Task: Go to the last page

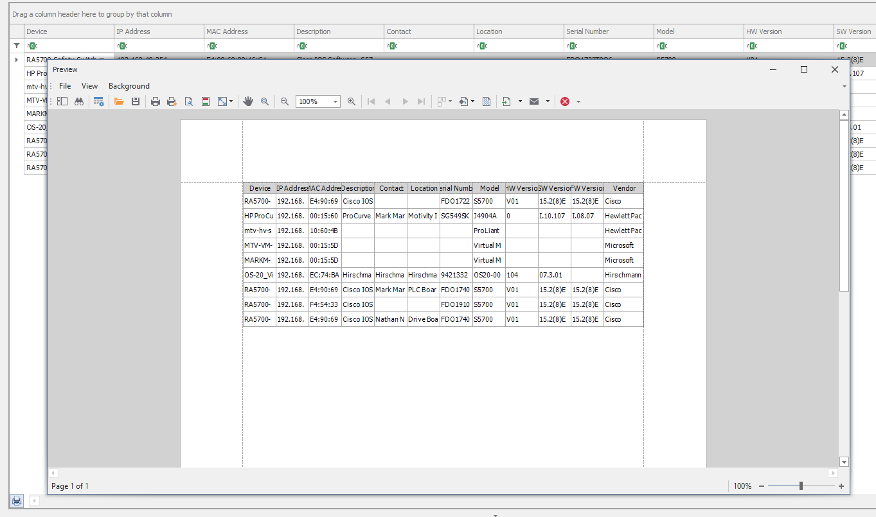Action: (422, 101)
